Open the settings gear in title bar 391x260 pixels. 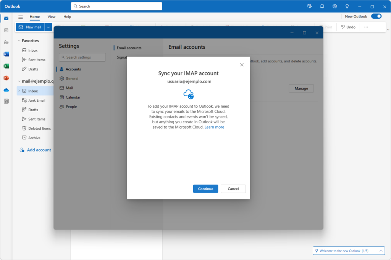pyautogui.click(x=334, y=6)
